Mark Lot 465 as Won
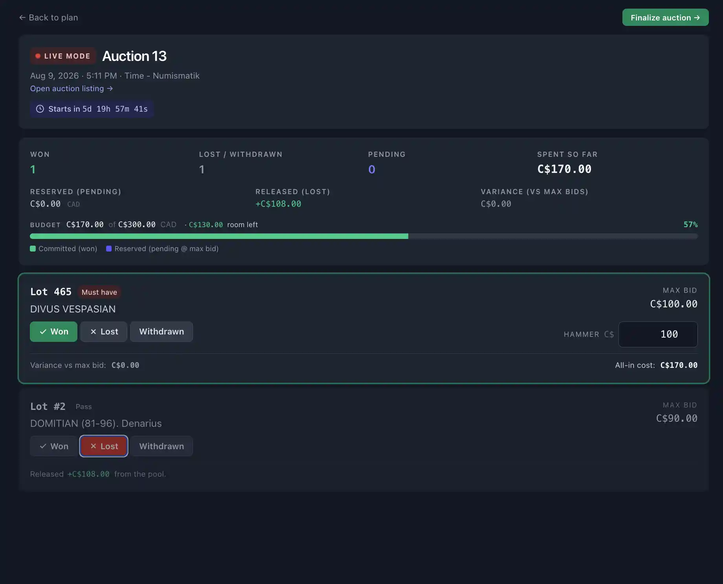Image resolution: width=723 pixels, height=584 pixels. pyautogui.click(x=53, y=332)
